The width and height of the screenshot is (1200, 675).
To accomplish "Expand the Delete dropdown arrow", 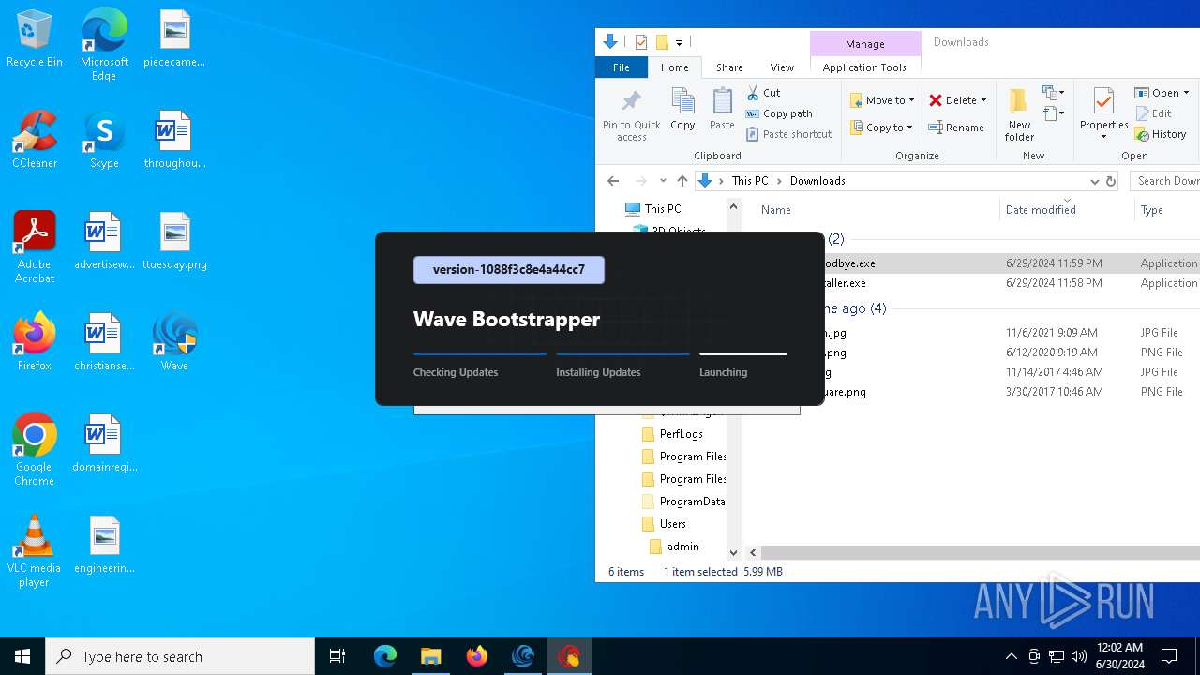I will [x=983, y=100].
